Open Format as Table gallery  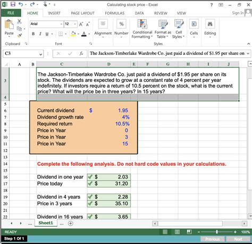click(163, 29)
